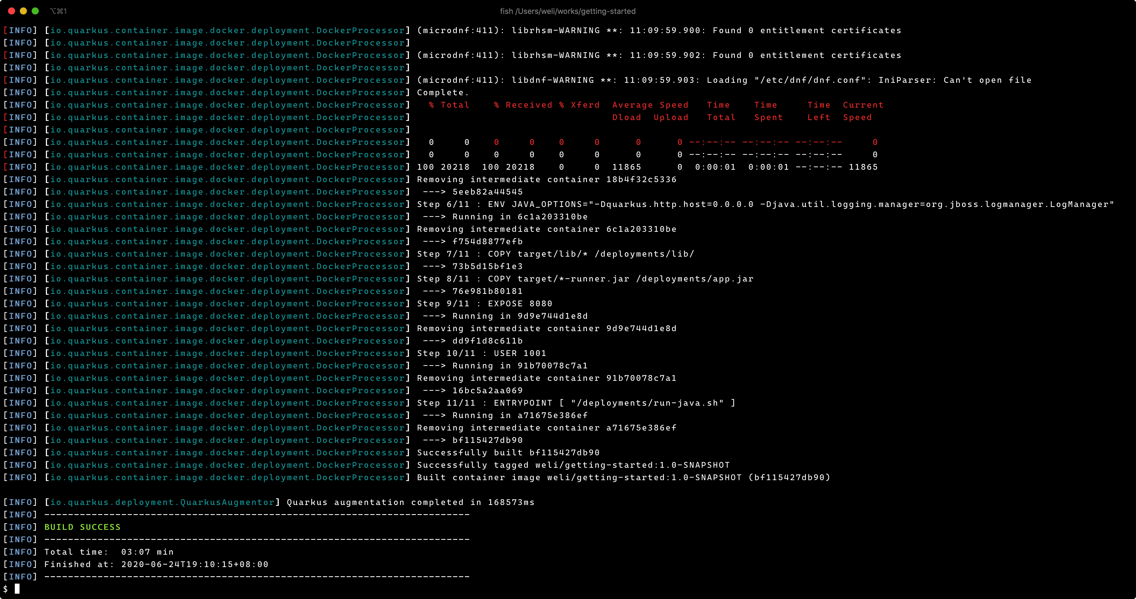This screenshot has width=1136, height=599.
Task: Click the Total time 03:07 min line
Action: pos(109,552)
